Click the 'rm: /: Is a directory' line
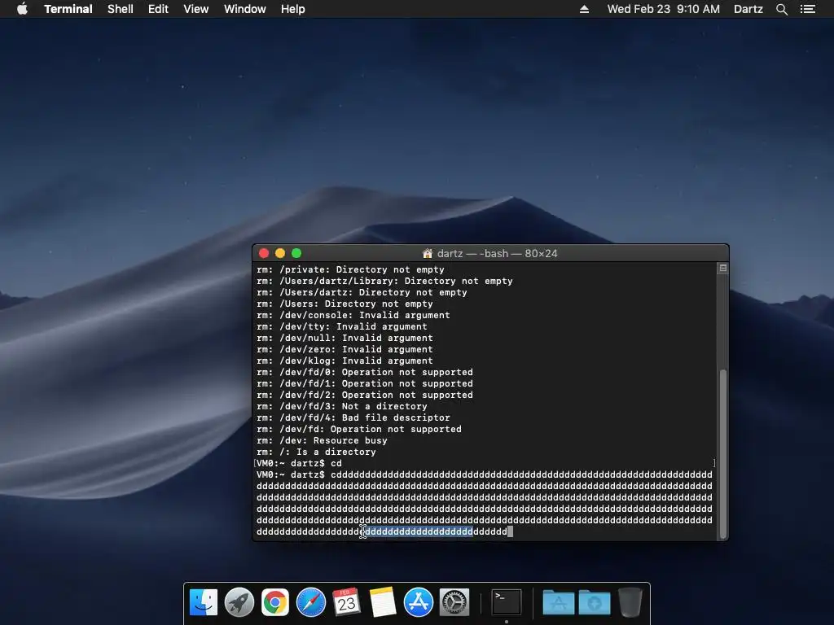This screenshot has height=625, width=834. pyautogui.click(x=317, y=452)
